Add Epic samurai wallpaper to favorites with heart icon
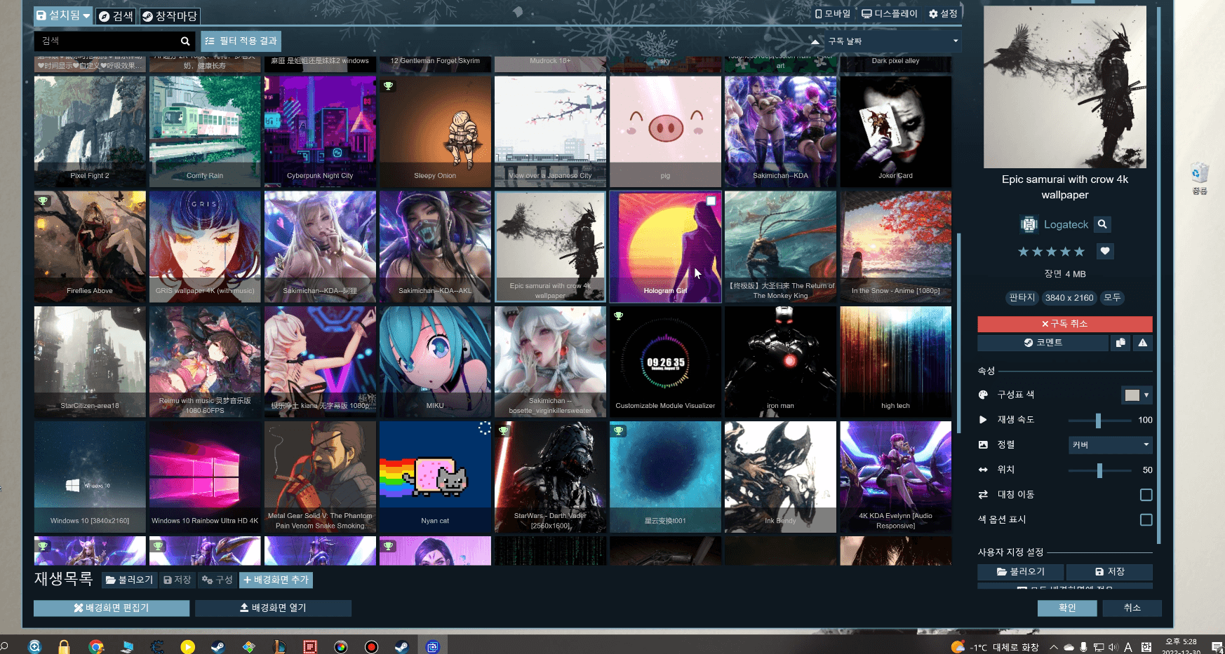 tap(1105, 252)
